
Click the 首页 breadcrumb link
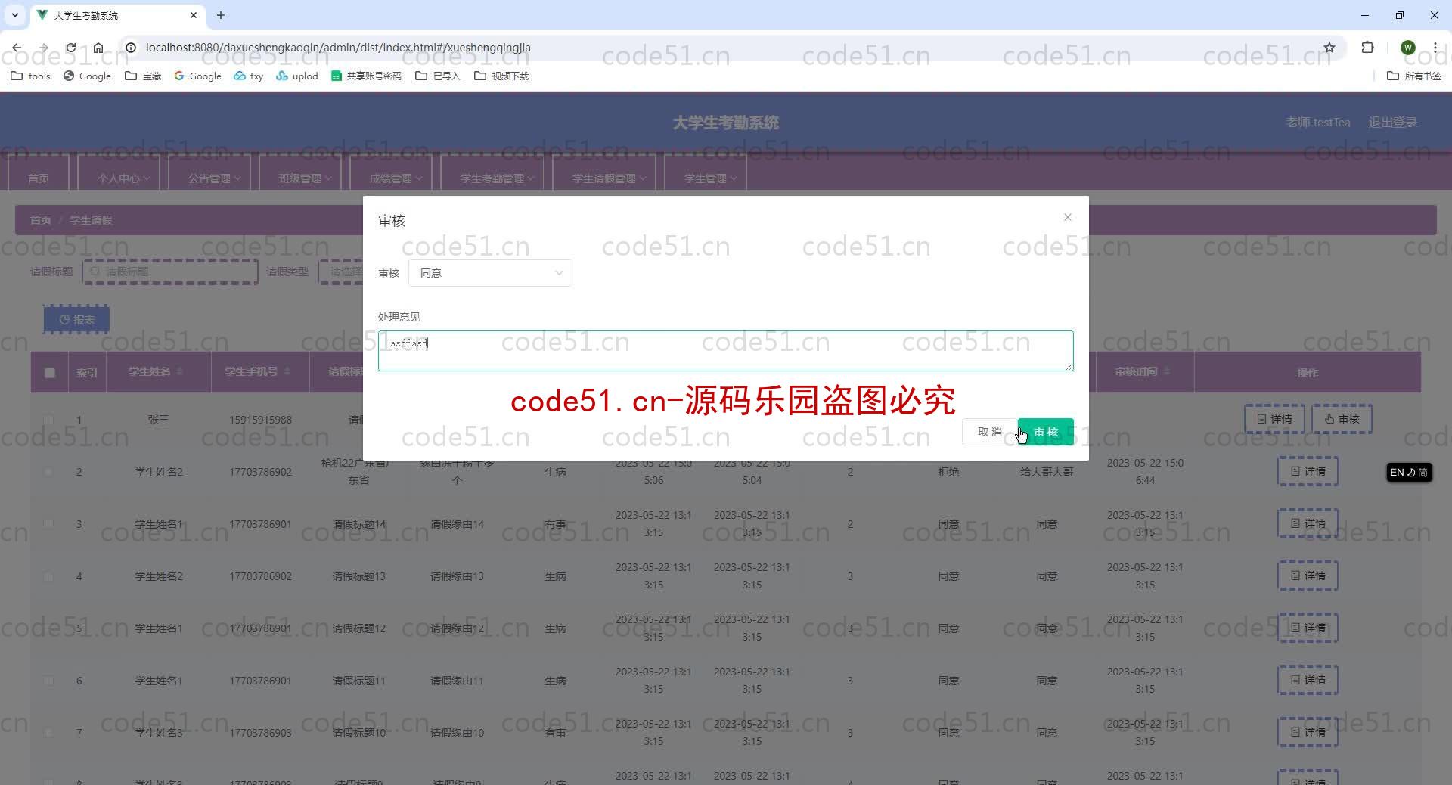point(40,220)
